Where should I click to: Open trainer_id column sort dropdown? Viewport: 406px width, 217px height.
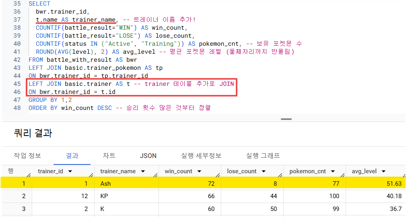pos(70,171)
